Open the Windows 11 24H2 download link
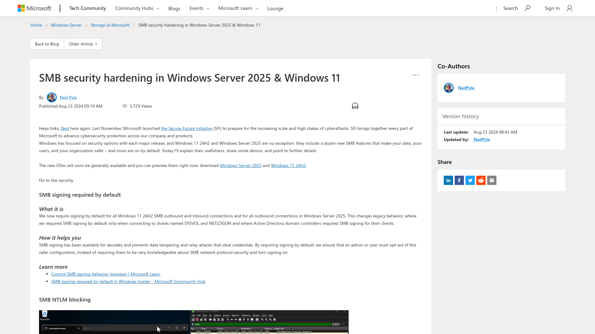Screen dimensions: 595x334 click(x=288, y=165)
